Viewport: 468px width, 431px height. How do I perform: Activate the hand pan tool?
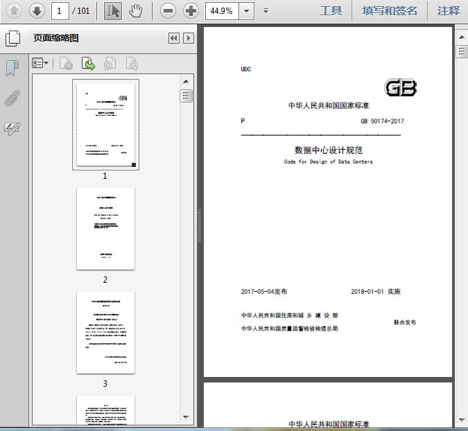pos(135,11)
